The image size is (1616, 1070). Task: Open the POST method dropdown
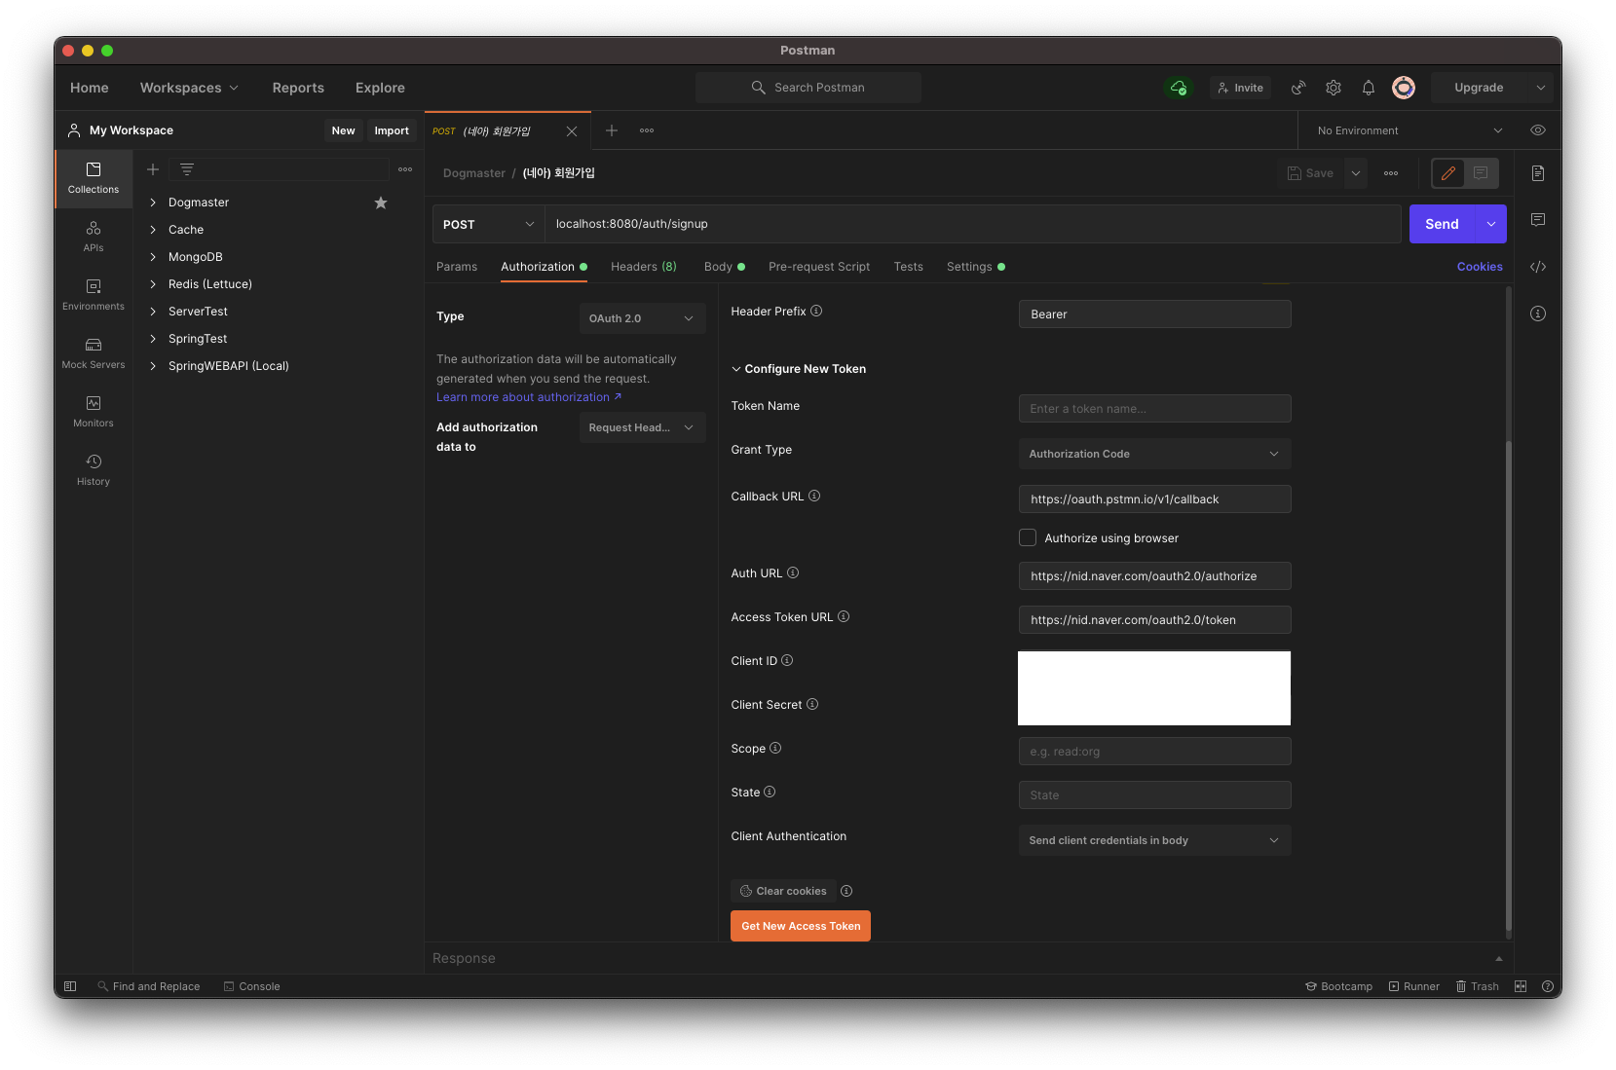(489, 224)
